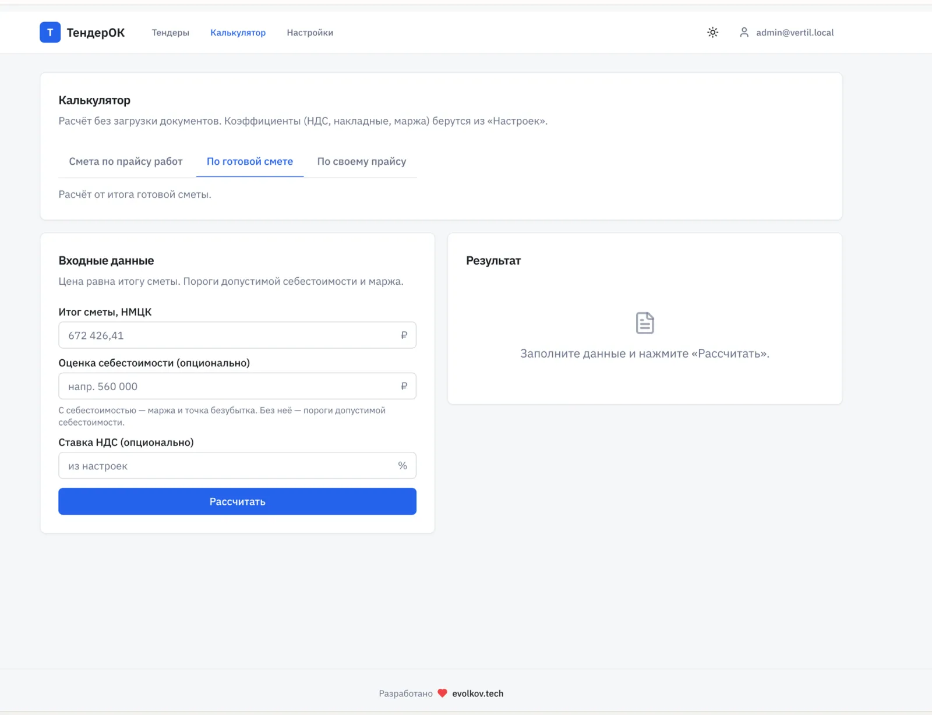This screenshot has height=715, width=932.
Task: Select the Калькулятор navigation item
Action: pos(238,33)
